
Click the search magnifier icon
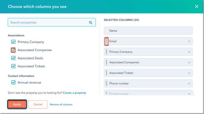click(x=91, y=23)
